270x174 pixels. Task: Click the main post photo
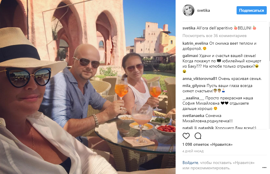88,87
